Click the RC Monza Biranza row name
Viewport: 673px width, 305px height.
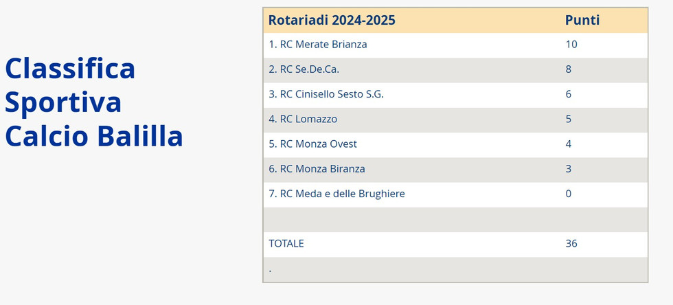[x=317, y=169]
